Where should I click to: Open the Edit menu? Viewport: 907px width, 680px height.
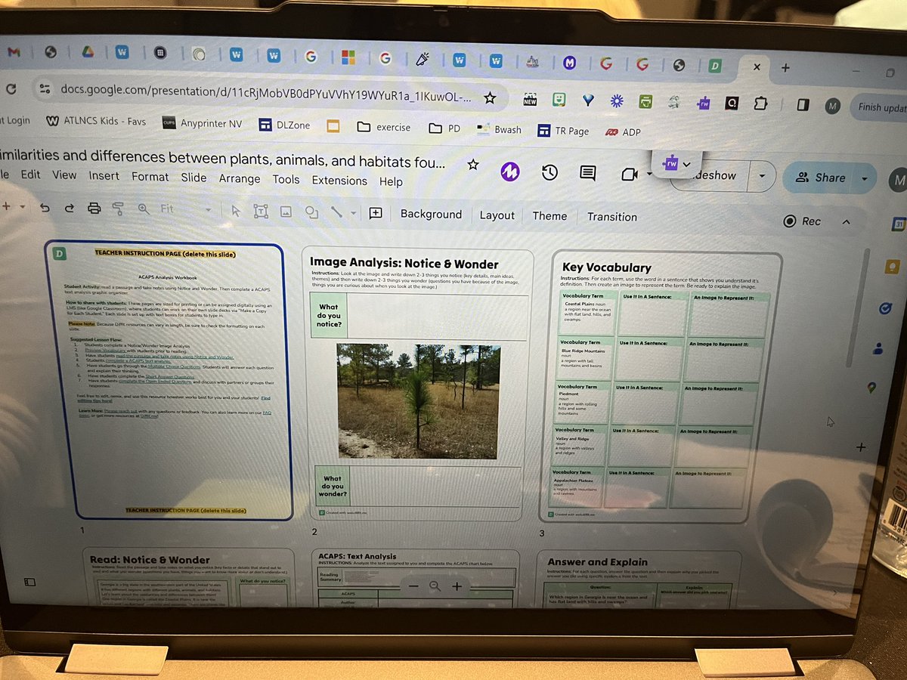tap(31, 174)
